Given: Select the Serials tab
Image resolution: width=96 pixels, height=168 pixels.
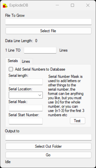Looking at the screenshot, I should click(x=13, y=61).
